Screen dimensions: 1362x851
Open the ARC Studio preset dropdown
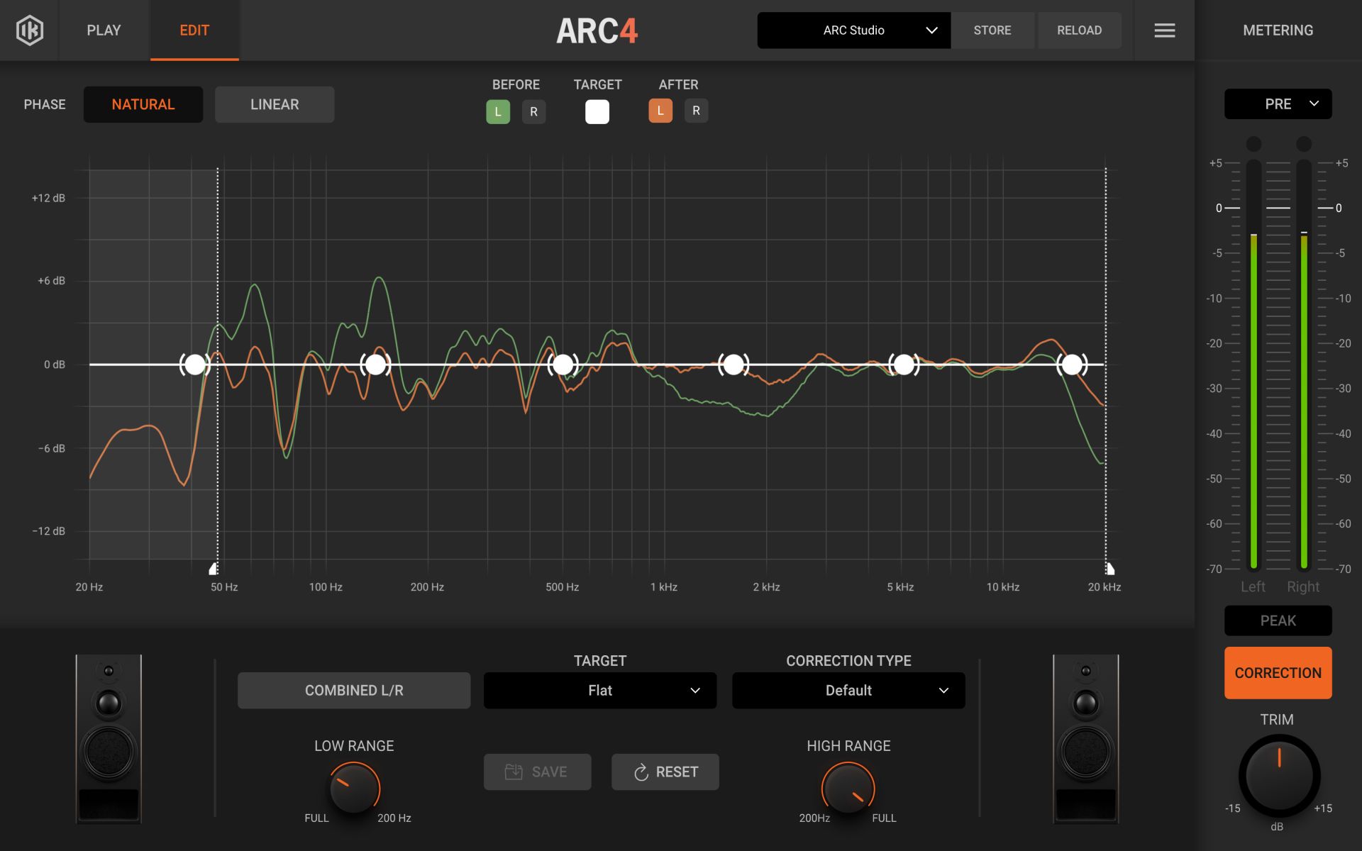tap(853, 30)
